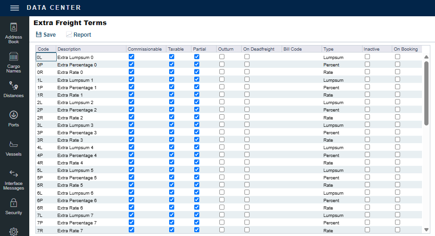
Task: Click the vertical scrollbar thumb
Action: pos(426,93)
